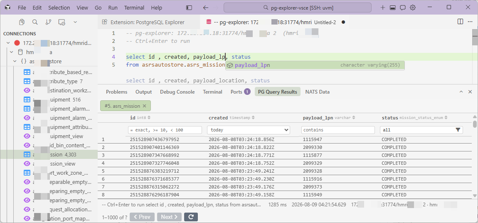Collapse the database node under the connection
This screenshot has width=478, height=223.
point(12,52)
